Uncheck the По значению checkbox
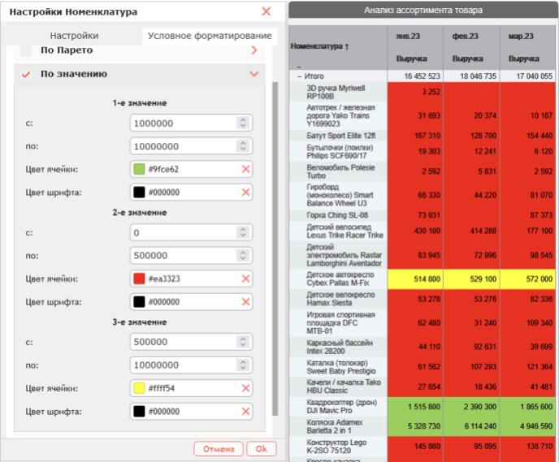The height and width of the screenshot is (462, 559). [26, 74]
